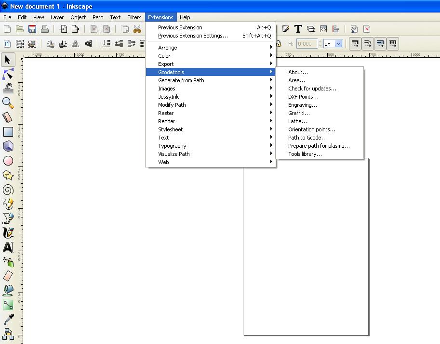Select the Spiral tool
Viewport: 440px width, 344px height.
pyautogui.click(x=8, y=190)
